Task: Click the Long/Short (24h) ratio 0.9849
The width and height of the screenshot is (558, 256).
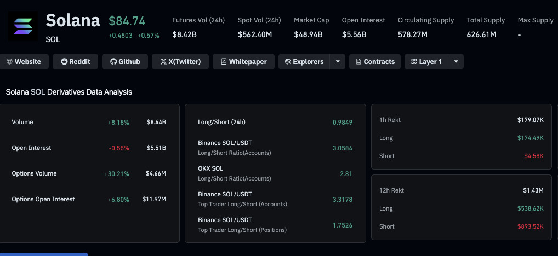Action: (343, 123)
